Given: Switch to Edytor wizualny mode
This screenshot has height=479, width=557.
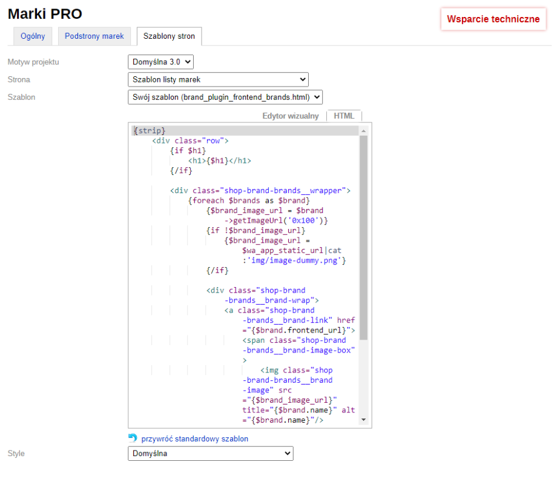Looking at the screenshot, I should (290, 116).
